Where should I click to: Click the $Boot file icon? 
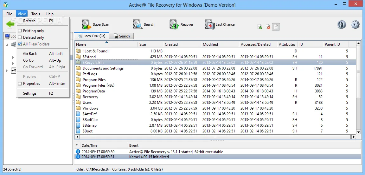[x=79, y=131]
